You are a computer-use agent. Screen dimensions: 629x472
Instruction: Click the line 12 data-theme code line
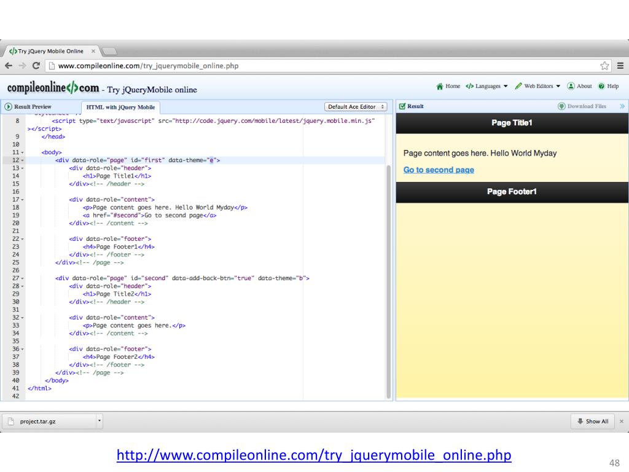click(138, 160)
